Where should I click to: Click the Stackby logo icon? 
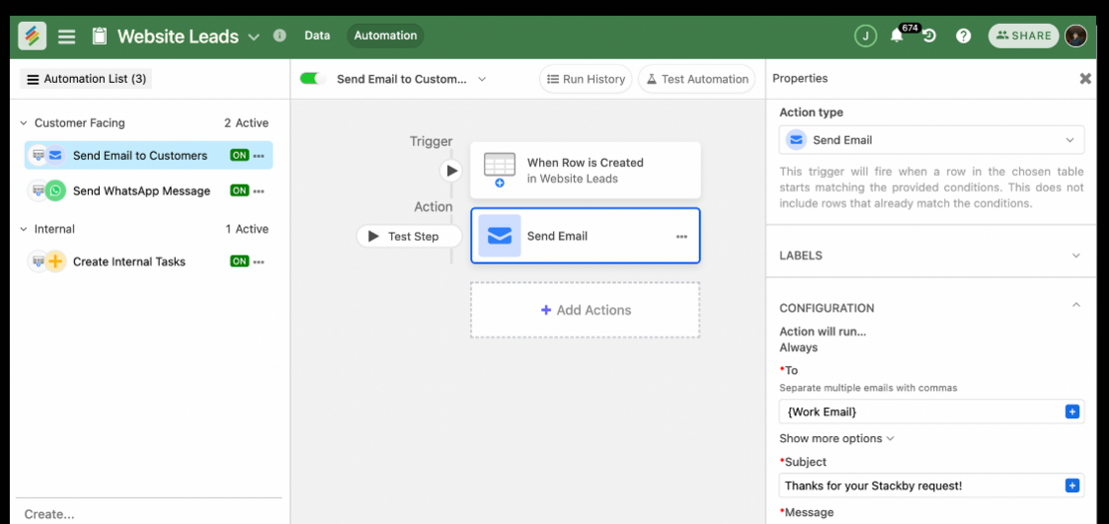[32, 36]
